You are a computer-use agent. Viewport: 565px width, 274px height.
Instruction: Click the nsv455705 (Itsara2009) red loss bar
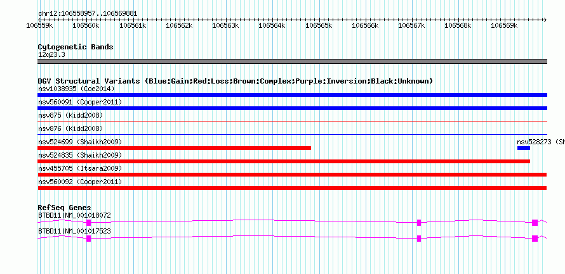[292, 175]
